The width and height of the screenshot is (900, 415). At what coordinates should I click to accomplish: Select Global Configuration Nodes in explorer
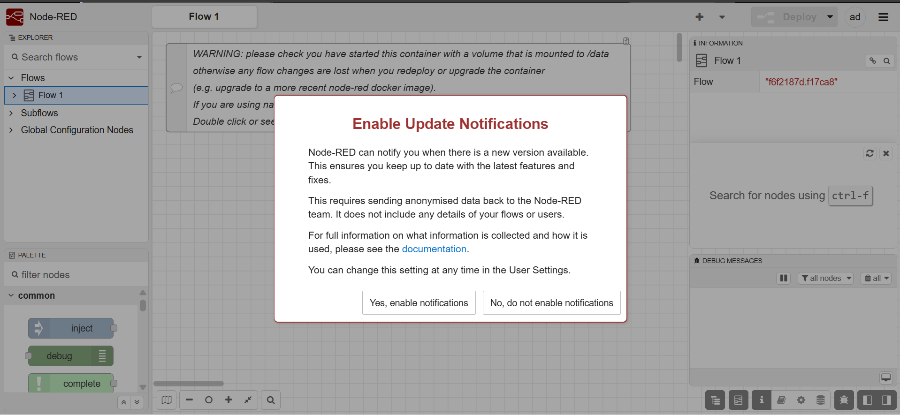[x=77, y=130]
